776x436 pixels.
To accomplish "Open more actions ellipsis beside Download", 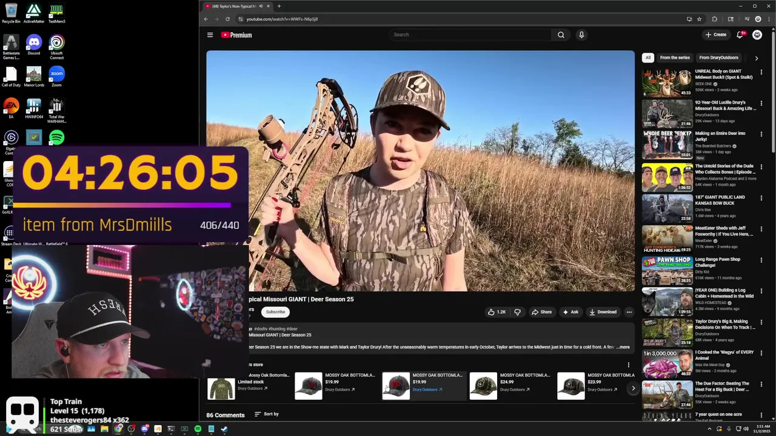I will [x=629, y=312].
